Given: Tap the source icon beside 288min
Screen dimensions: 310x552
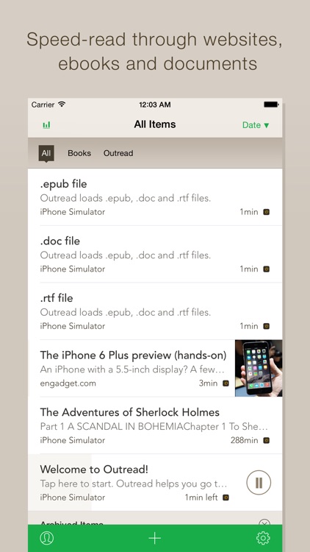Looking at the screenshot, I should tap(267, 440).
